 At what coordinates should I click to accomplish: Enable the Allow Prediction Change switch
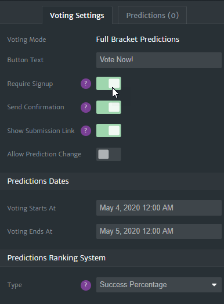click(109, 155)
